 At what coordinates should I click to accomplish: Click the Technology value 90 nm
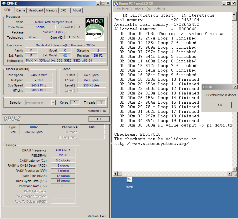click(x=33, y=37)
